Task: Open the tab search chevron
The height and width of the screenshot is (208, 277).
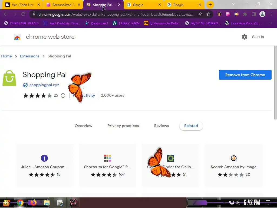Action: click(233, 4)
